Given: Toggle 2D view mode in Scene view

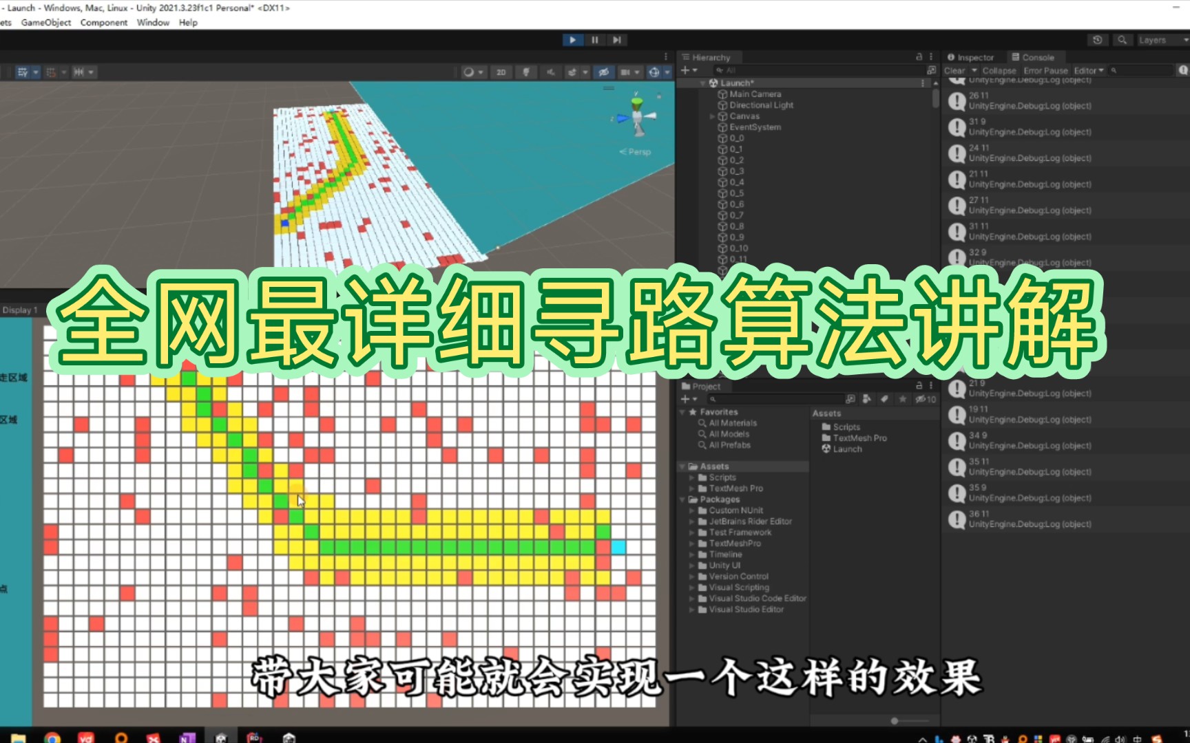Looking at the screenshot, I should coord(501,72).
